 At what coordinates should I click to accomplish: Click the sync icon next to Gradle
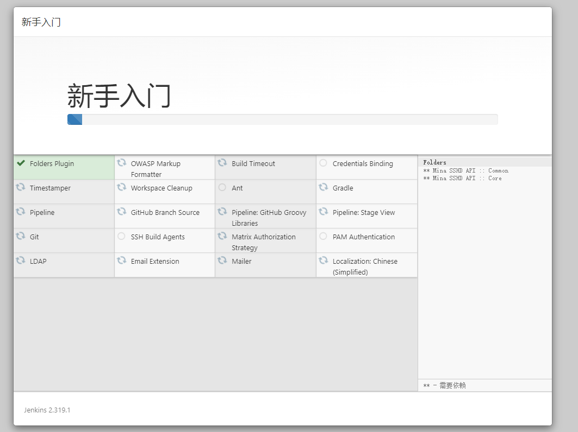coord(324,187)
